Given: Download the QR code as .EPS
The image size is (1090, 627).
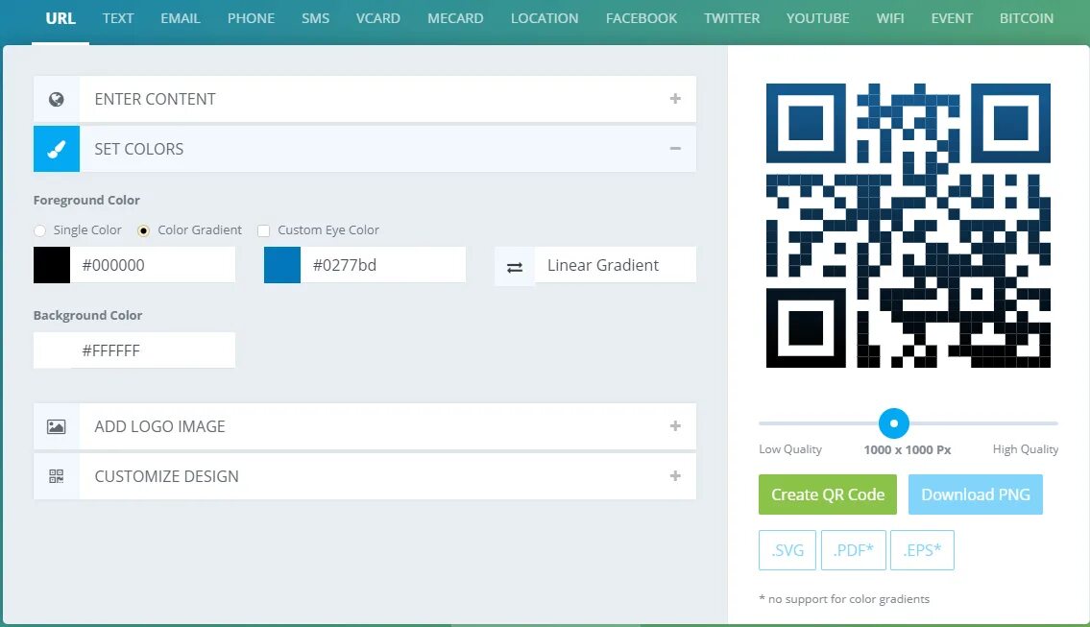Looking at the screenshot, I should tap(922, 550).
